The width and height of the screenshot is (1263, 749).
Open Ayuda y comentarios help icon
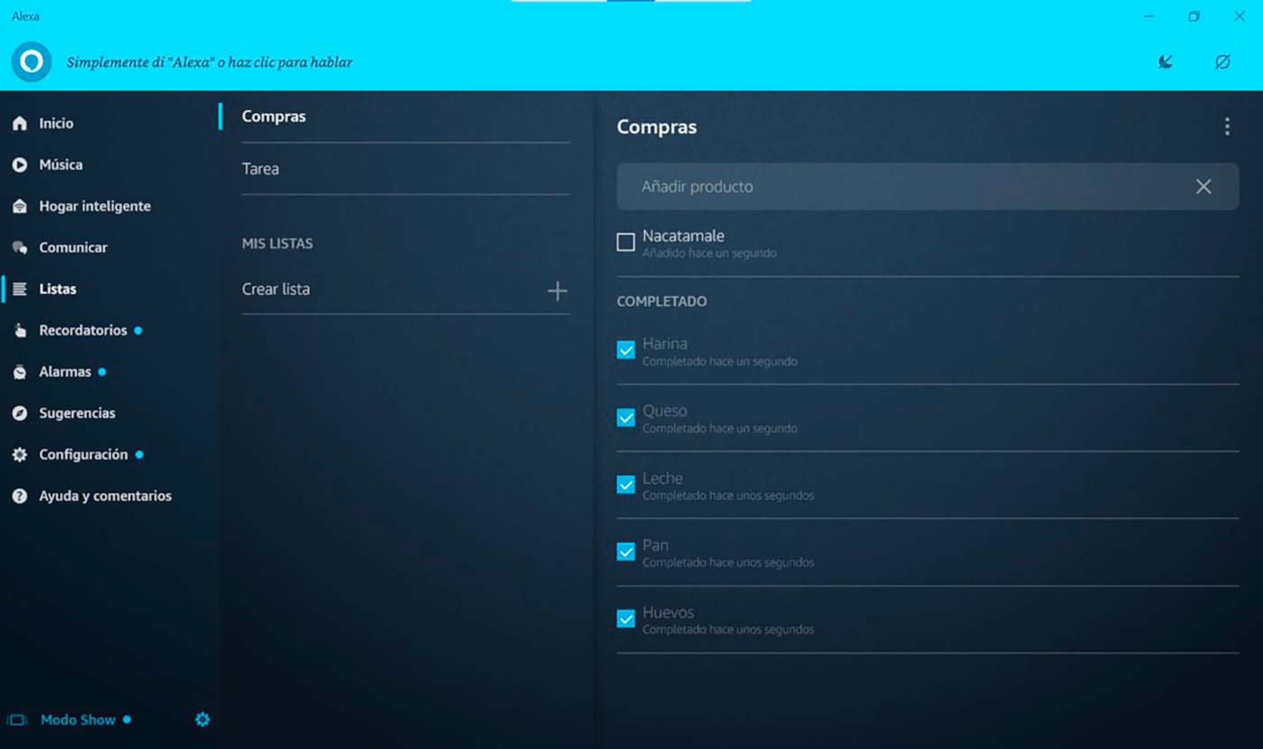coord(20,496)
